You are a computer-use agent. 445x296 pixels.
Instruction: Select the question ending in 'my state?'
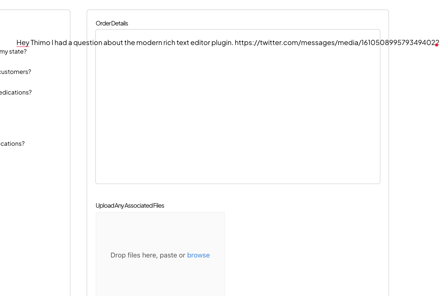(x=13, y=51)
